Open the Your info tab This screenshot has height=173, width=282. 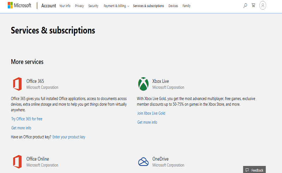coord(65,6)
